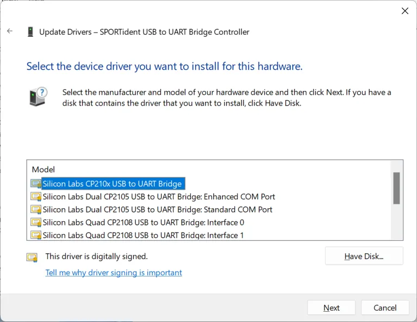Cancel the driver update wizard

tap(385, 308)
